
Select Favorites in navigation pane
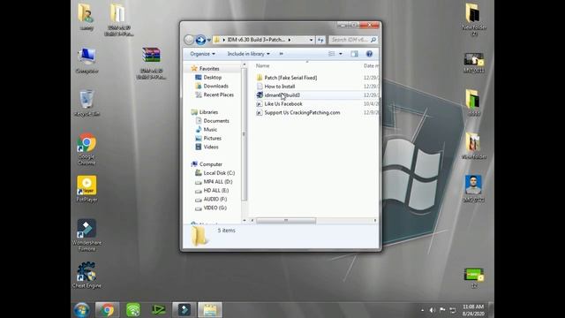tap(209, 69)
